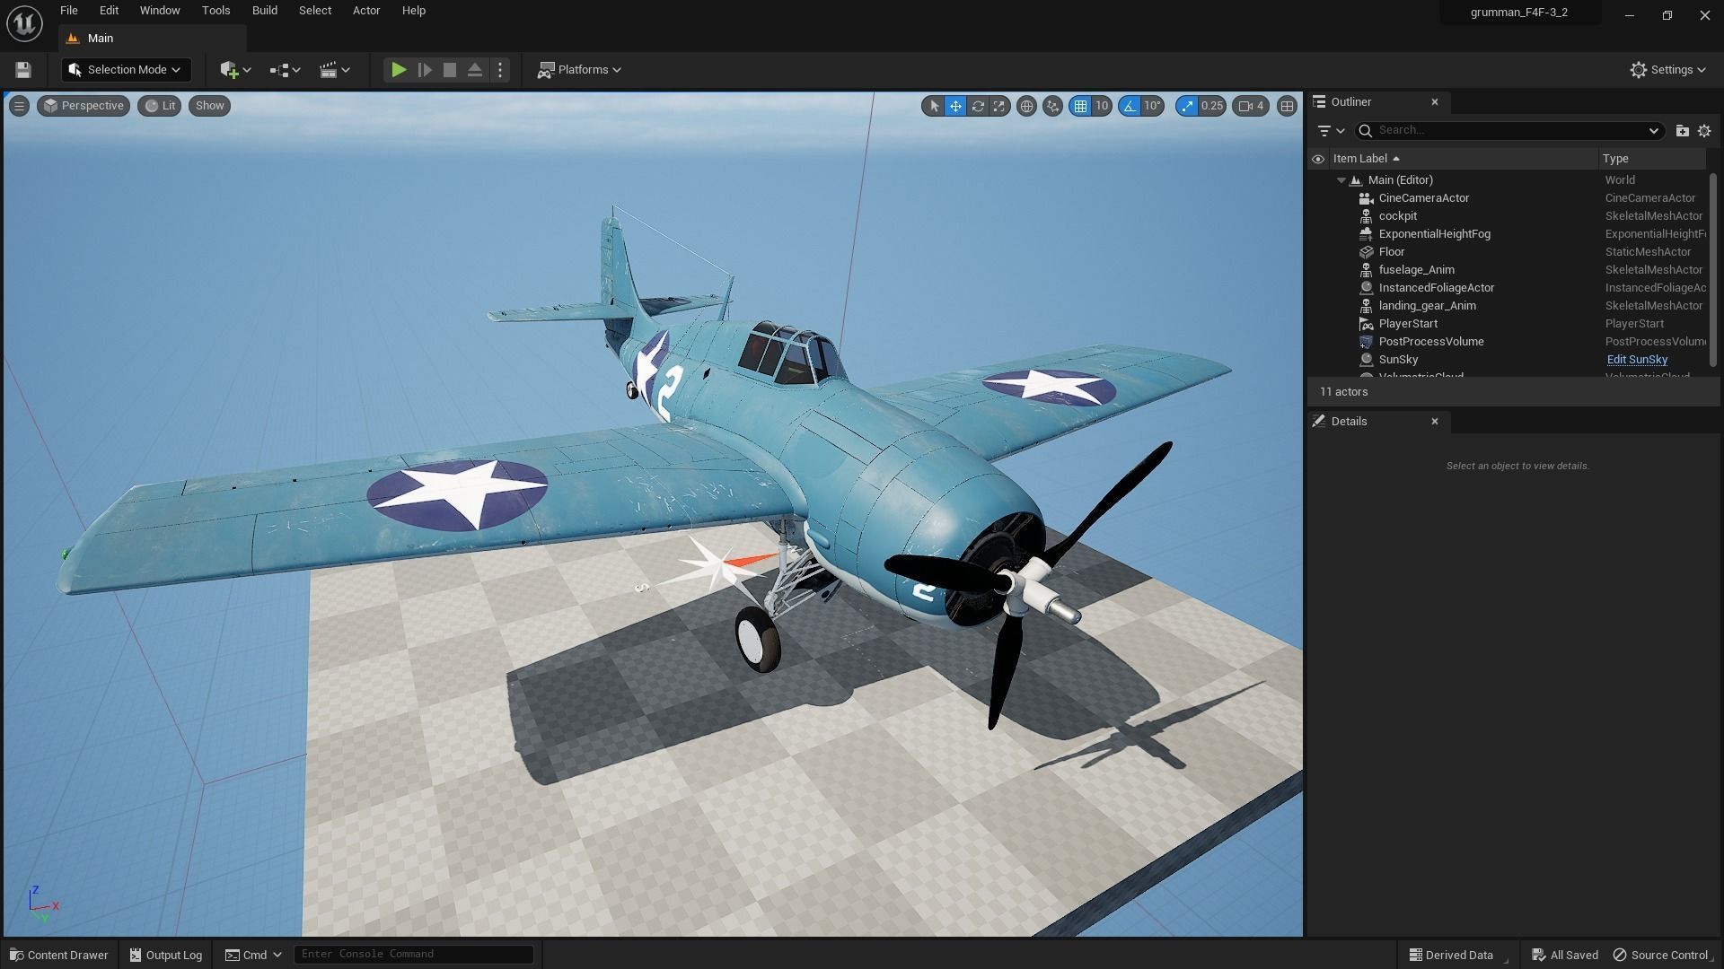The image size is (1724, 969).
Task: Select fuselage_Anim in the Outliner
Action: click(x=1416, y=270)
